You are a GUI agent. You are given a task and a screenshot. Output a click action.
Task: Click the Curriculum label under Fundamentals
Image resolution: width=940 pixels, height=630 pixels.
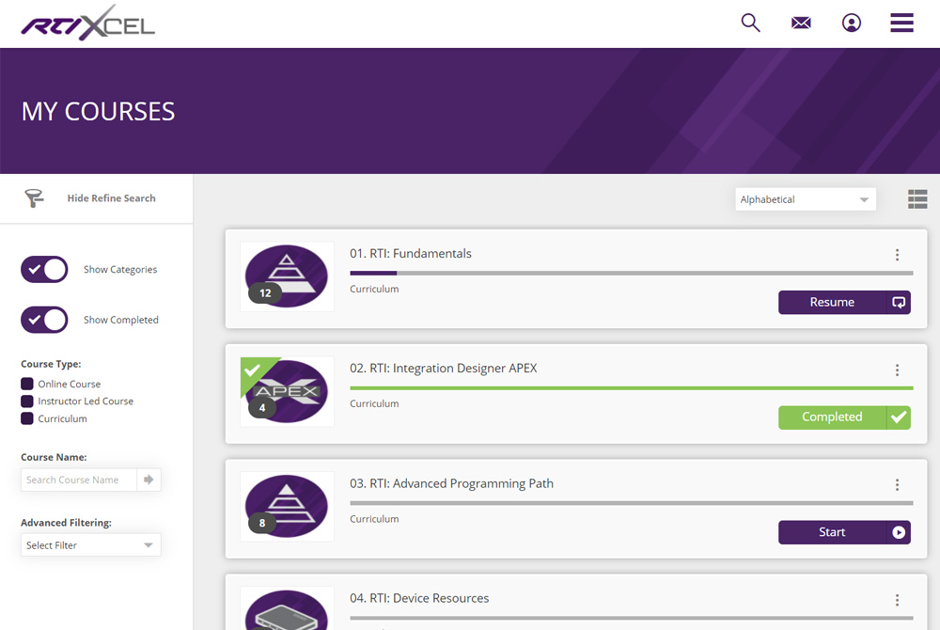tap(374, 289)
